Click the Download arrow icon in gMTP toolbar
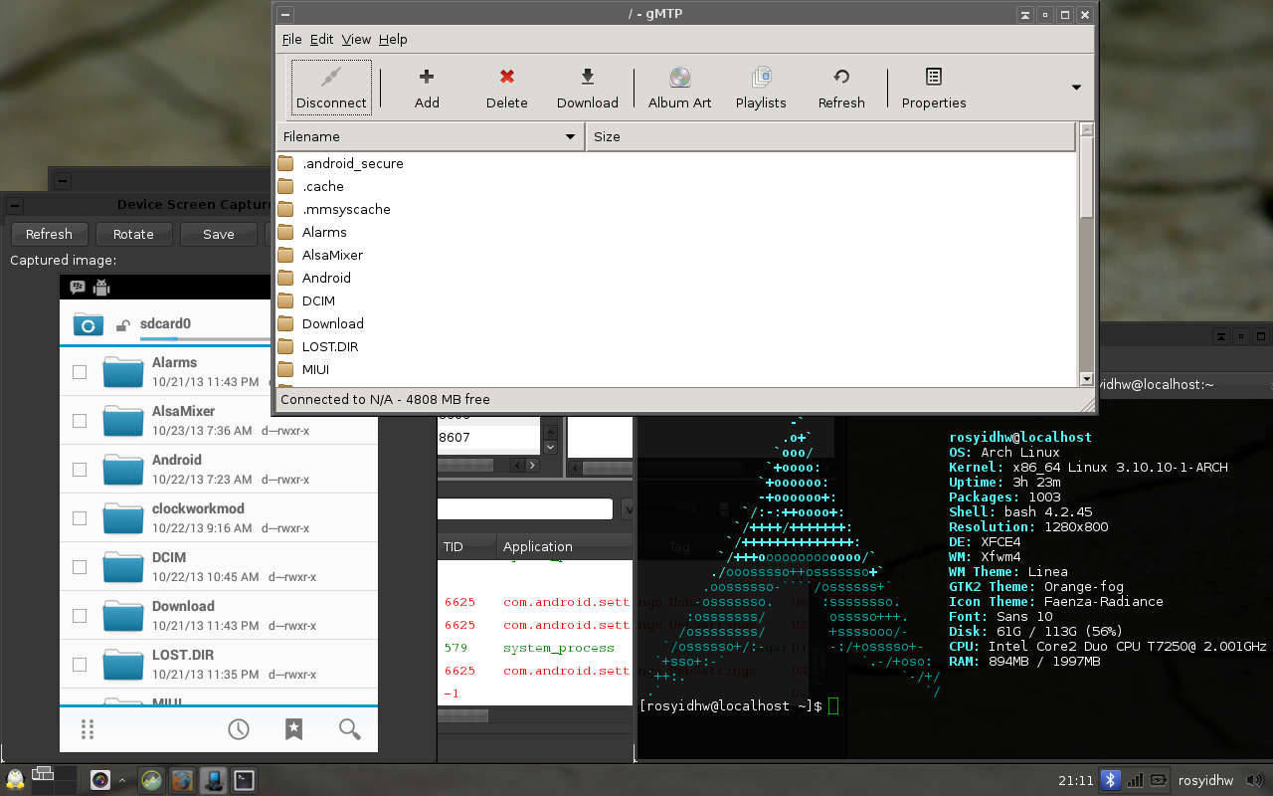 coord(588,77)
